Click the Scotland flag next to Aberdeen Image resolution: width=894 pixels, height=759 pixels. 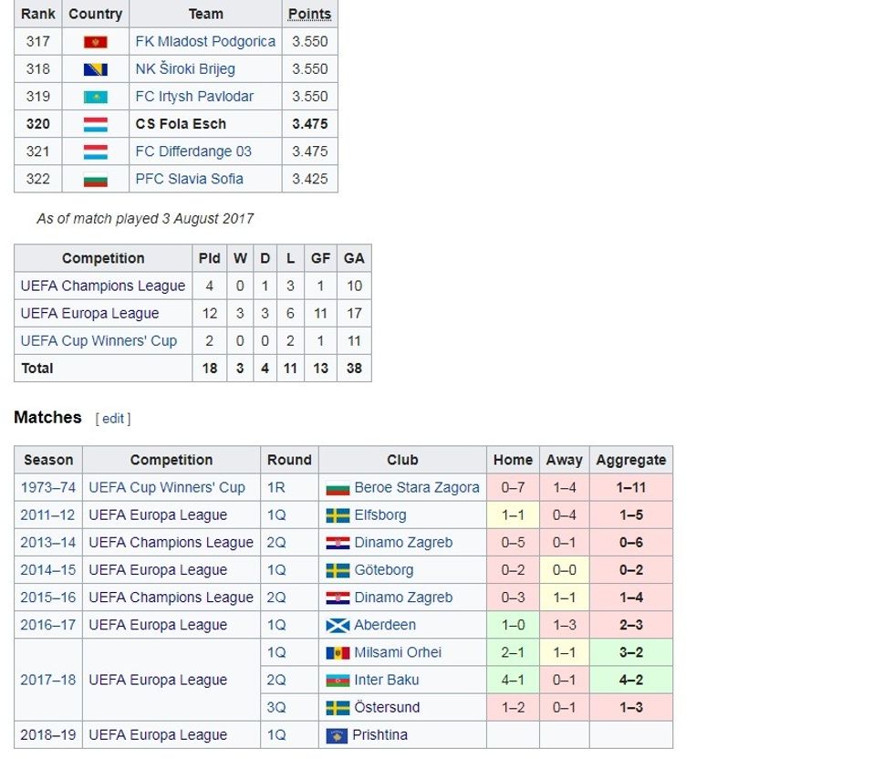[x=338, y=625]
